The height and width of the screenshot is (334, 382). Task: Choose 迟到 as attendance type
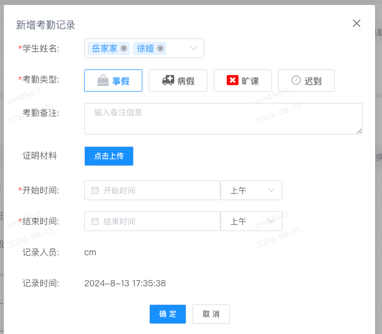306,81
